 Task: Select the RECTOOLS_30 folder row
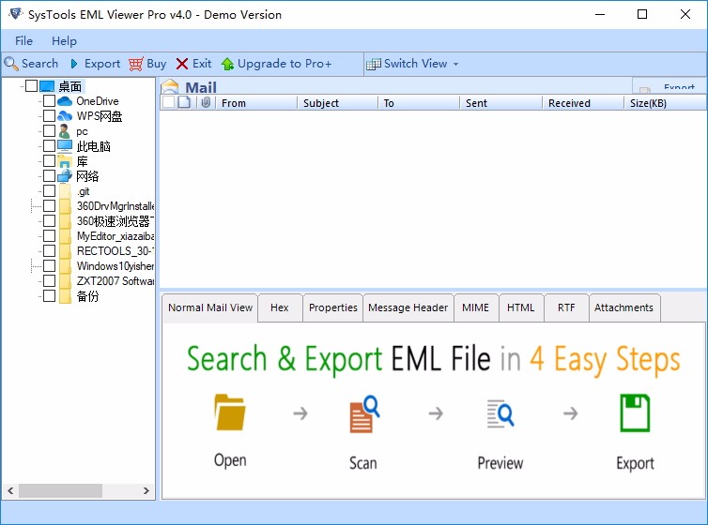coord(115,251)
